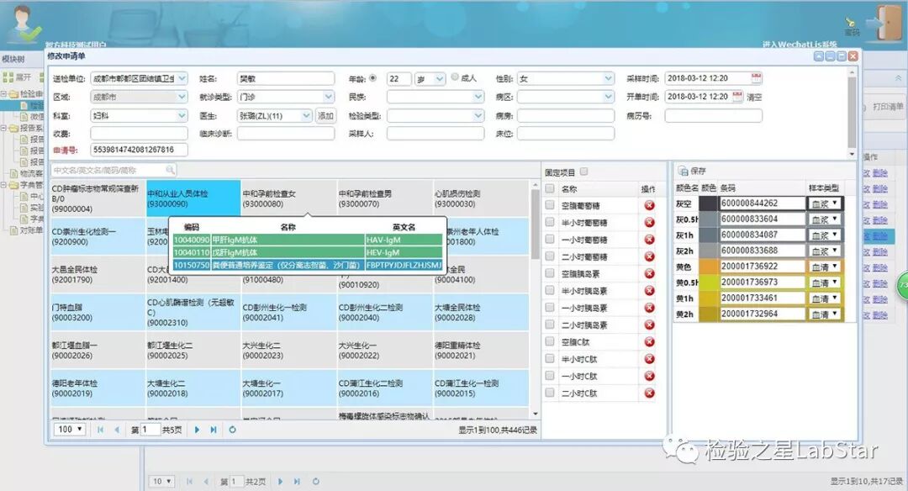Screen dimensions: 908x491
Task: Open the 送检单位 dropdown
Action: [182, 78]
